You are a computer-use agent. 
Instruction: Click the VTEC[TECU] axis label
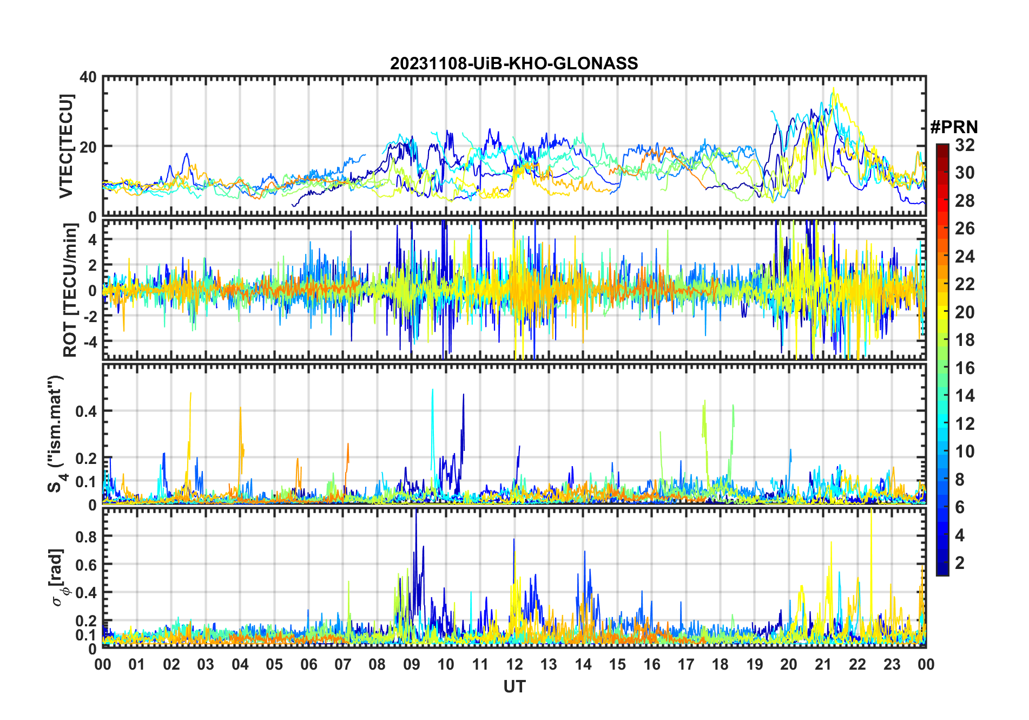tap(66, 146)
